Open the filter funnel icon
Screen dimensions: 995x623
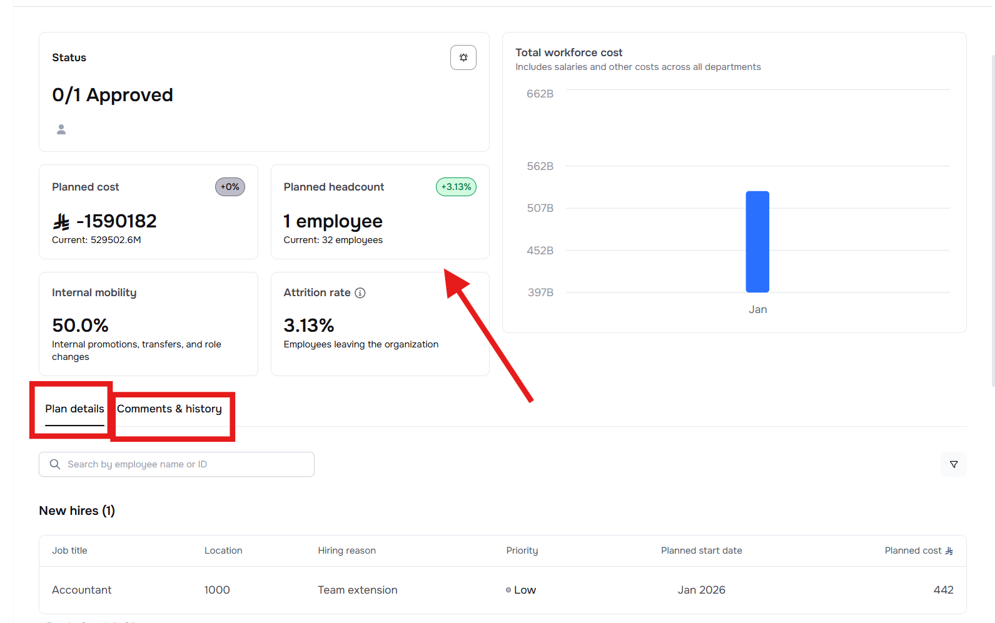953,464
